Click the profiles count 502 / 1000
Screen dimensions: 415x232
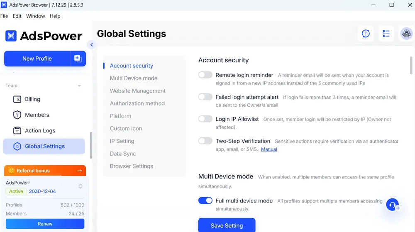[x=73, y=205]
